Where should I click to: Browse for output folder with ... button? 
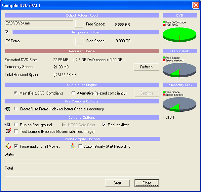click(x=79, y=23)
